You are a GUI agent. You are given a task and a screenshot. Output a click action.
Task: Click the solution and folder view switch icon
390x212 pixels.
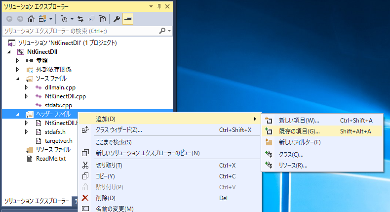click(x=41, y=19)
